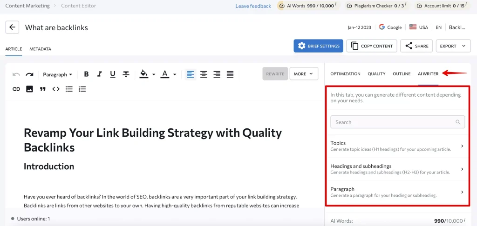Open the MORE dropdown menu
The image size is (477, 226).
tap(304, 74)
